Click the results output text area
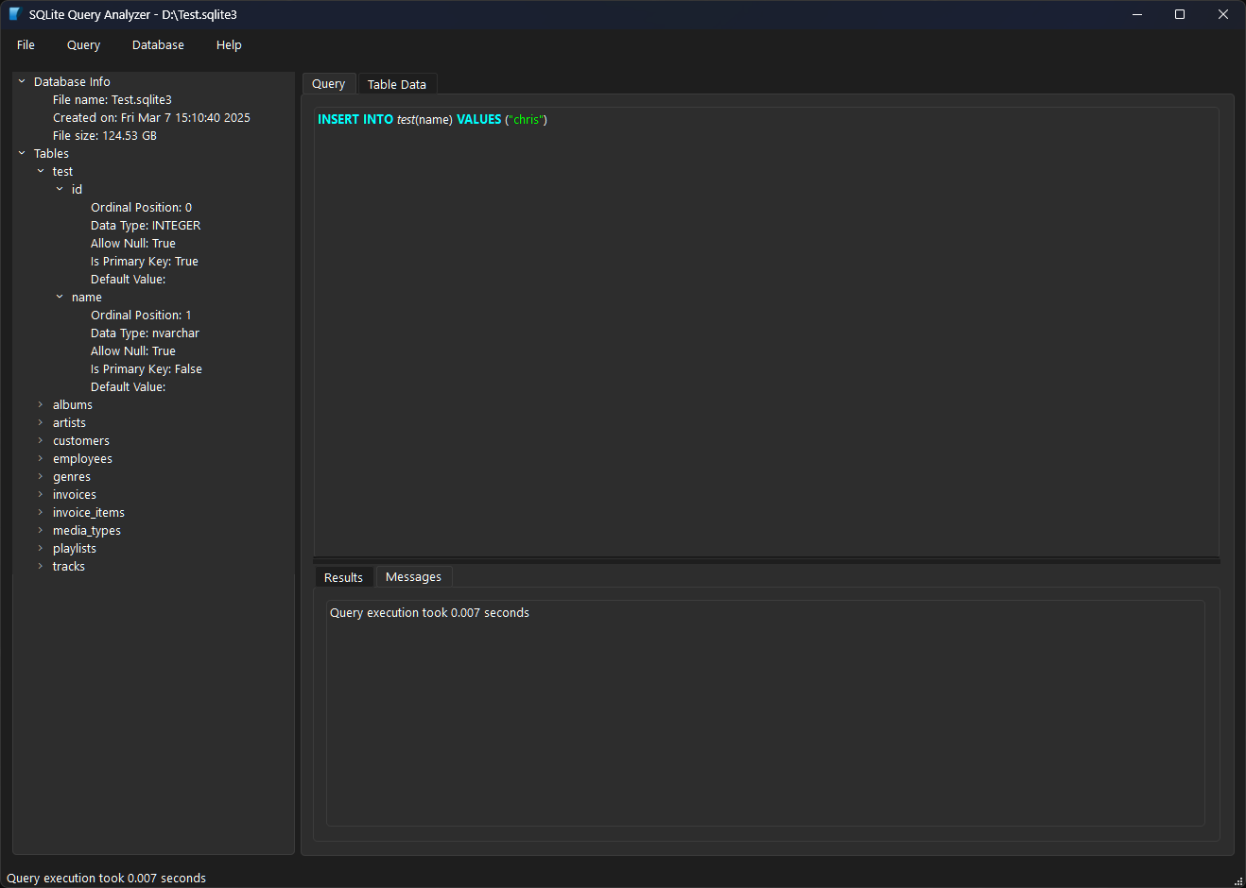 pyautogui.click(x=766, y=713)
